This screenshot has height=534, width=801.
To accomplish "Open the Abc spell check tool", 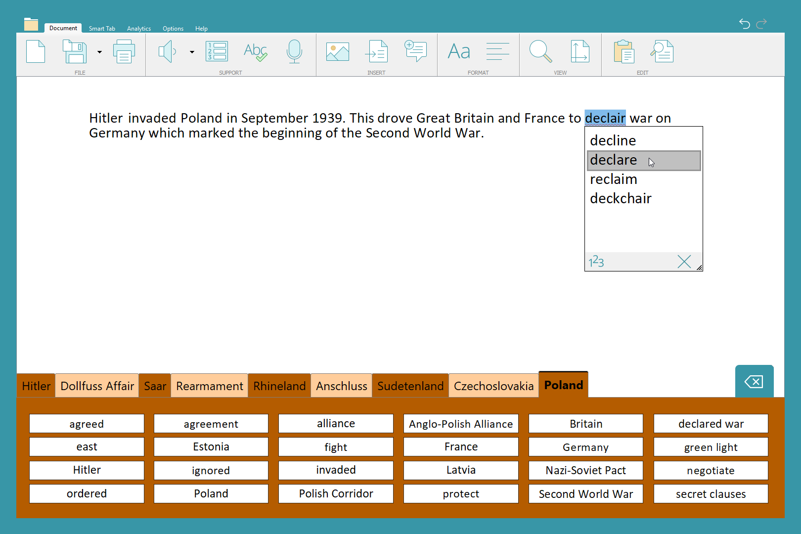I will [x=255, y=51].
